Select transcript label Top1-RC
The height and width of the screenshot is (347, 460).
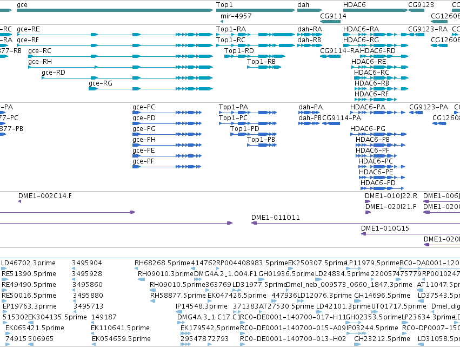coord(231,40)
